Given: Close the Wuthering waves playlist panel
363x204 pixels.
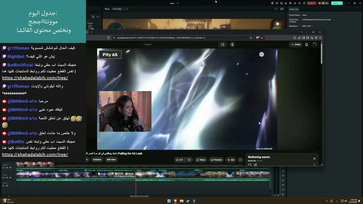Looking at the screenshot, I should click(x=314, y=159).
